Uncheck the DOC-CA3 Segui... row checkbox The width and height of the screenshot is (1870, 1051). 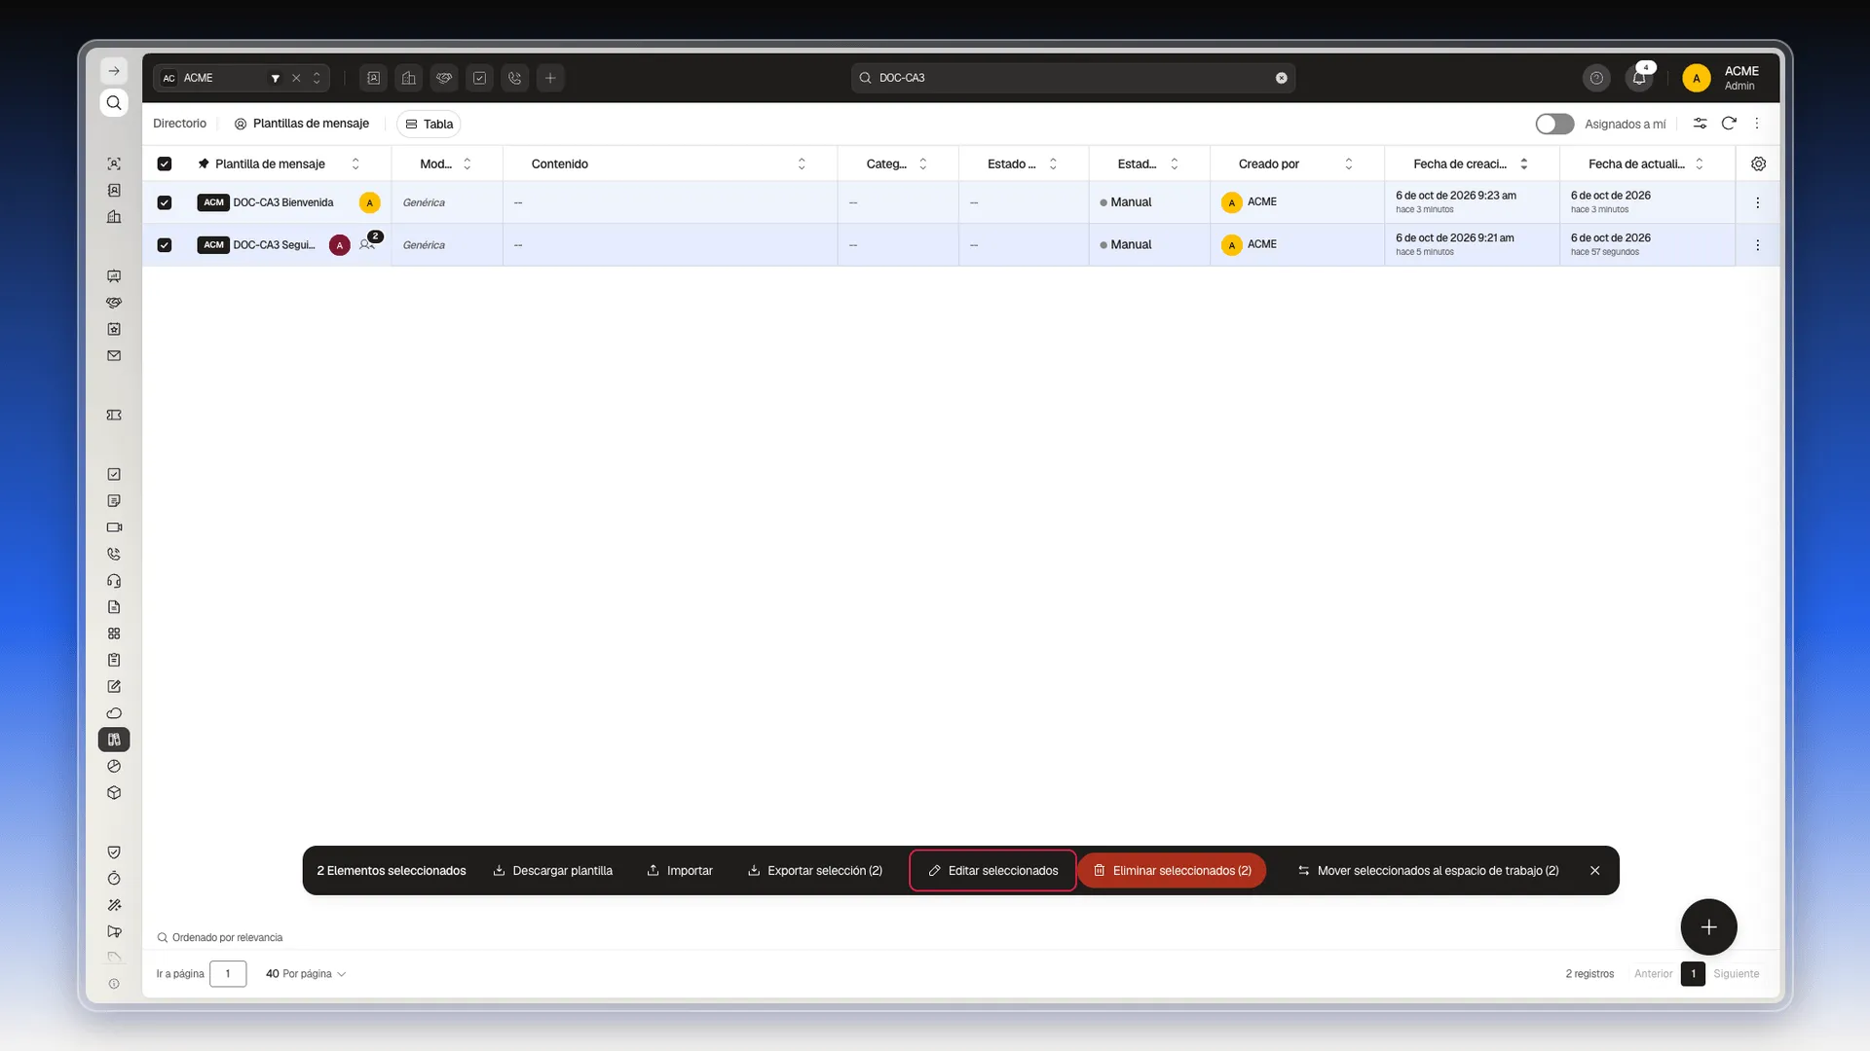tap(165, 245)
